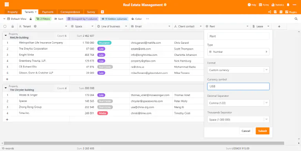The image size is (301, 151).
Task: Switch to the Payments tab
Action: 47,12
